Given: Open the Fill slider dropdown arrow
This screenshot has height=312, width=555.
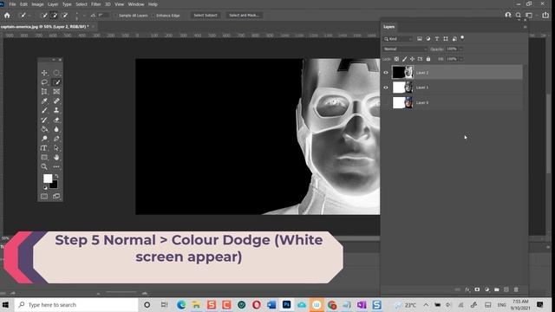Looking at the screenshot, I should [x=460, y=59].
